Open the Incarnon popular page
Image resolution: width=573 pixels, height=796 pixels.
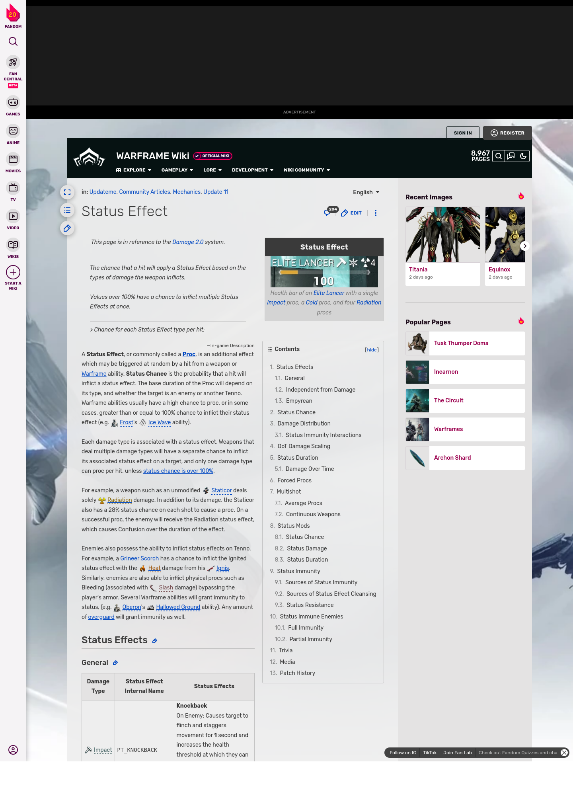click(x=465, y=372)
